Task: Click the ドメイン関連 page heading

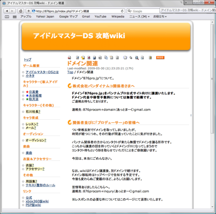Action: [x=83, y=64]
